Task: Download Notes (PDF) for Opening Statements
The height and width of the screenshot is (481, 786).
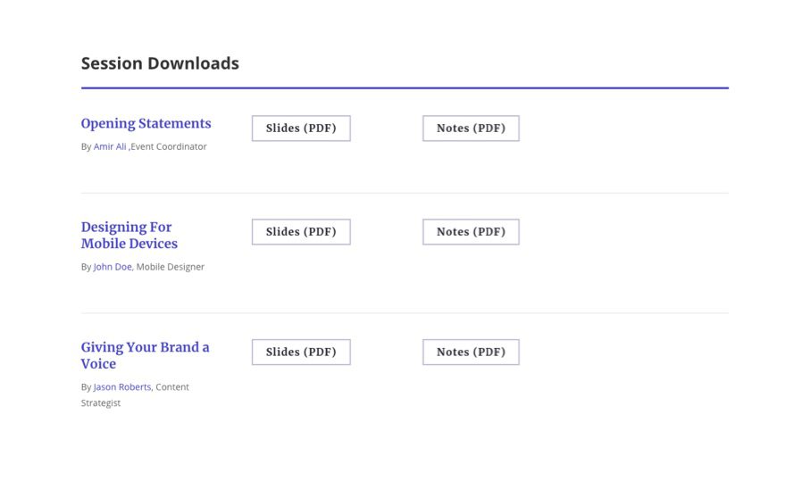Action: click(x=471, y=129)
